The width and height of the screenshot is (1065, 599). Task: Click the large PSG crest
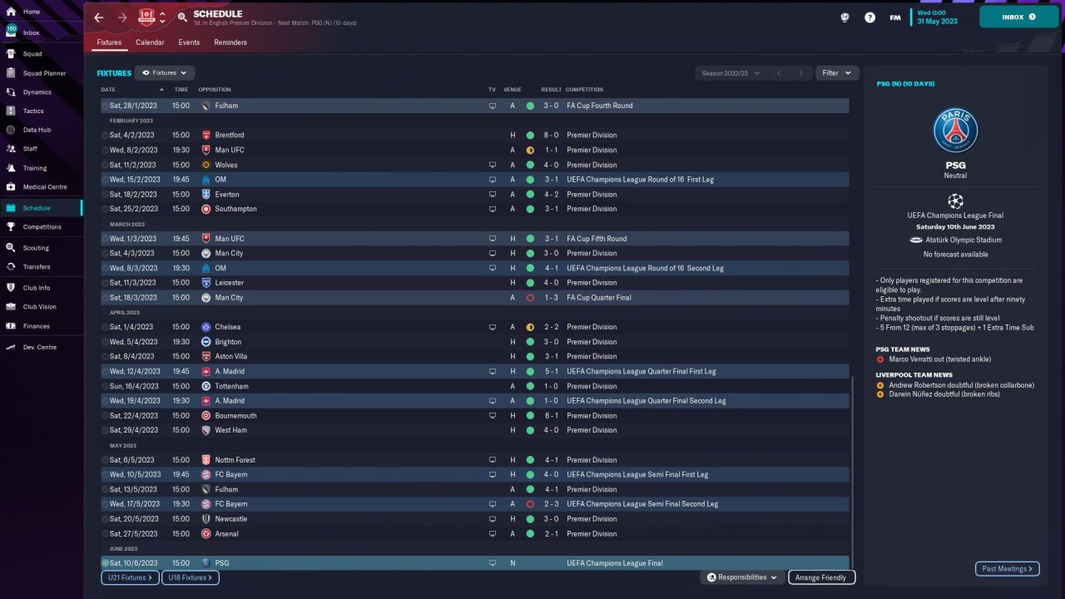955,129
